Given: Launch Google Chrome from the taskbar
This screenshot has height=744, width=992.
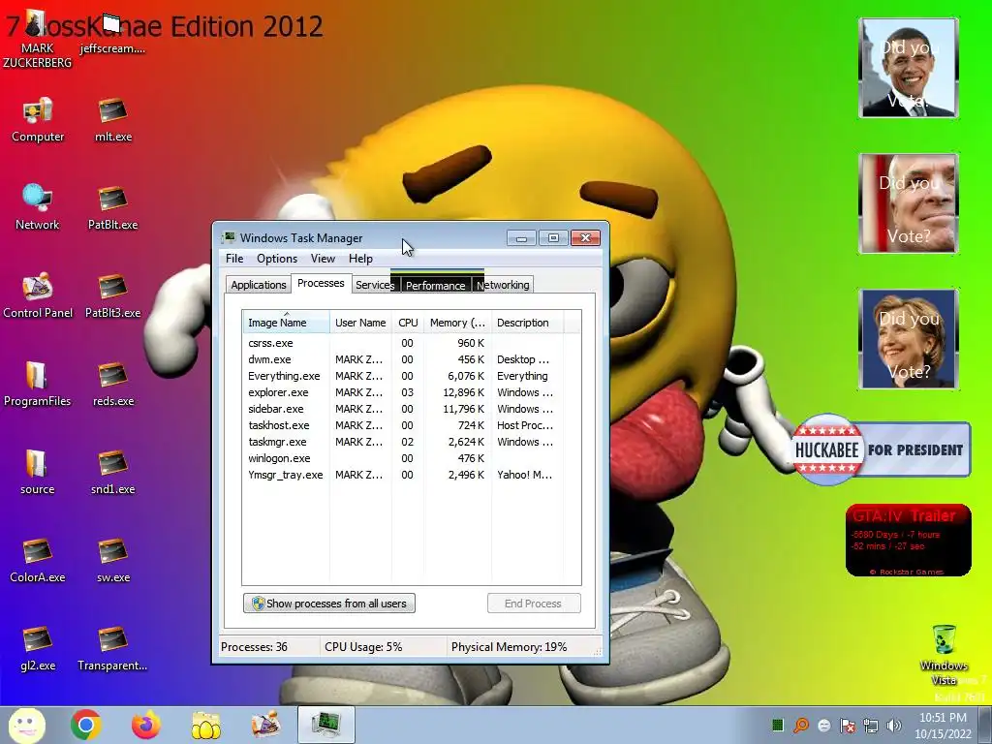Looking at the screenshot, I should pos(86,725).
